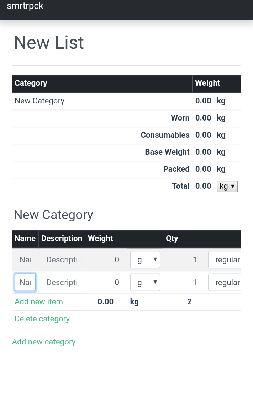The width and height of the screenshot is (253, 396).
Task: Open the total weight kg unit dropdown
Action: pyautogui.click(x=227, y=186)
